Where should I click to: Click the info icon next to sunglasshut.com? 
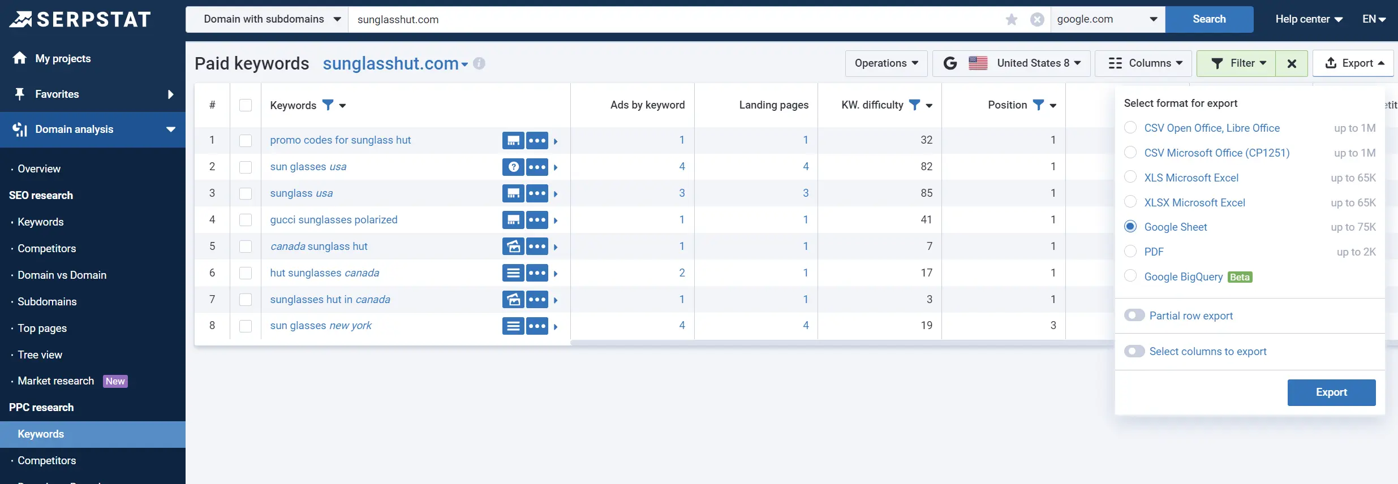point(479,63)
